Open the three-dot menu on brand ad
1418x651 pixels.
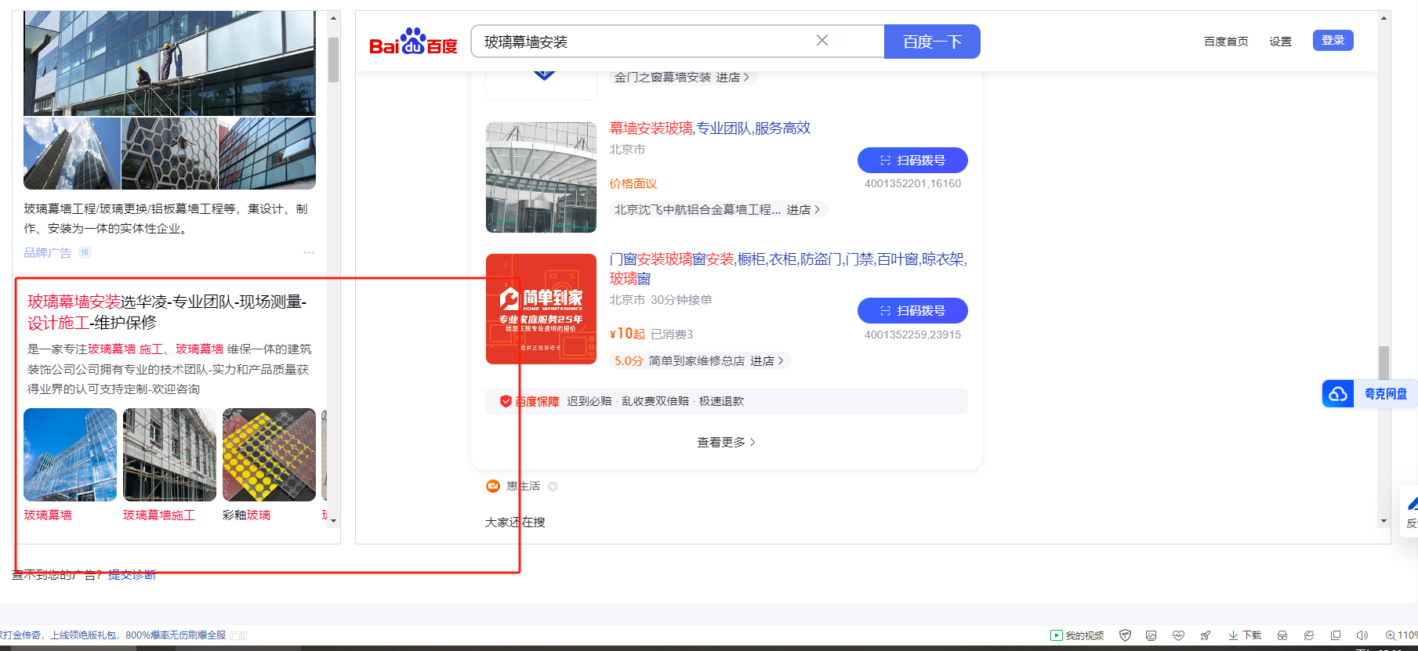tap(309, 252)
